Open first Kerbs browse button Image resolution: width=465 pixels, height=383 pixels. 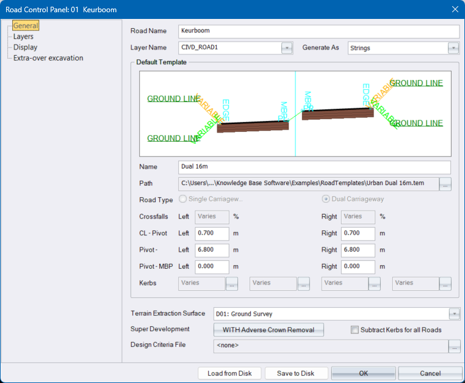pos(232,283)
